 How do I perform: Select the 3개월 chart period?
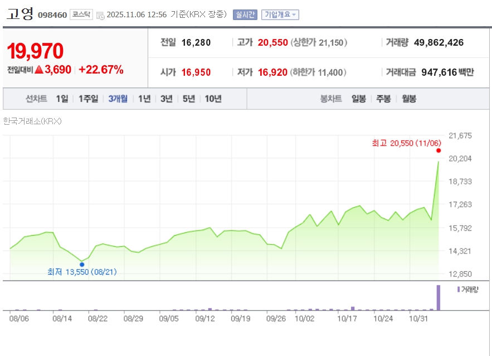(x=118, y=99)
